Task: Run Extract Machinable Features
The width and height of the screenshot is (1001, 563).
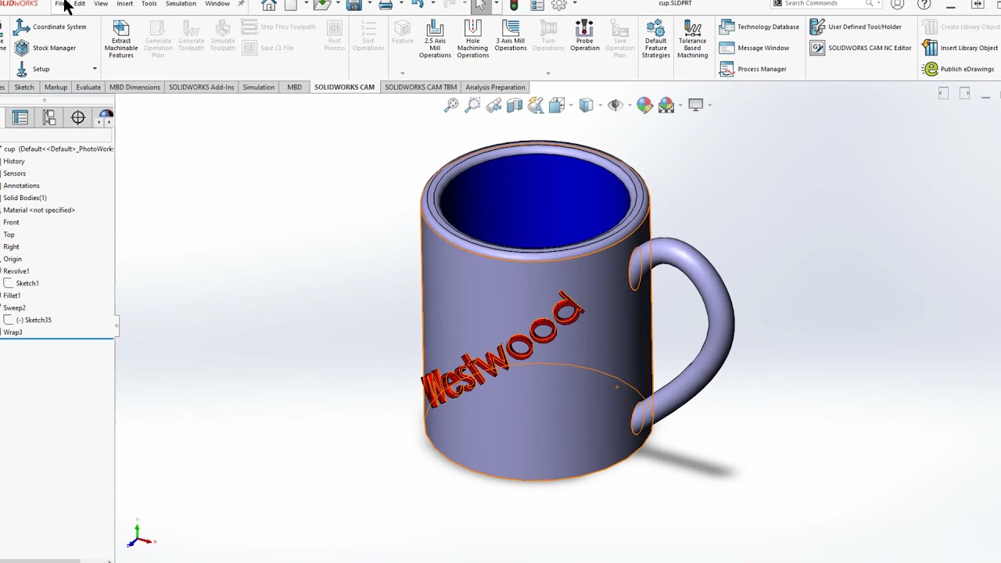Action: [x=121, y=40]
